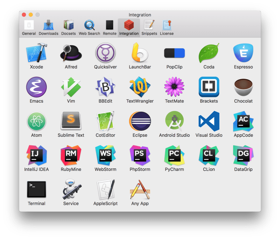Screen dimensions: 280x239
Task: Close the Integration preferences window
Action: tap(24, 15)
